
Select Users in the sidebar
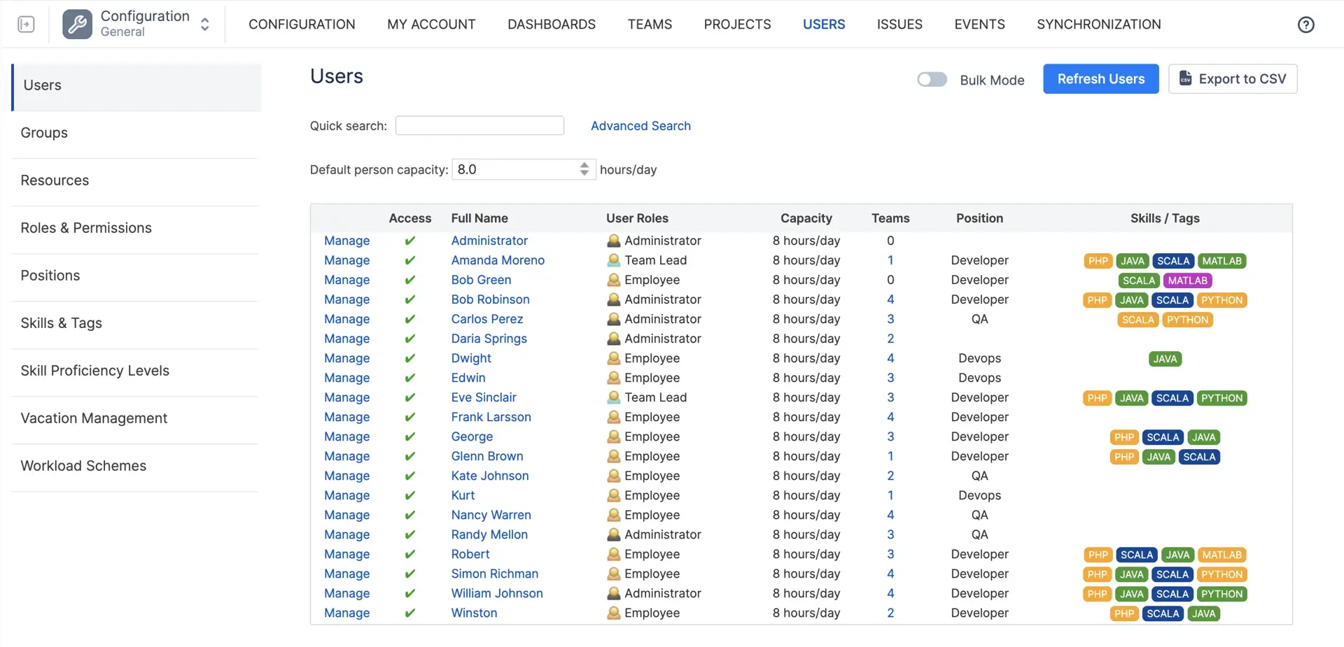[136, 87]
